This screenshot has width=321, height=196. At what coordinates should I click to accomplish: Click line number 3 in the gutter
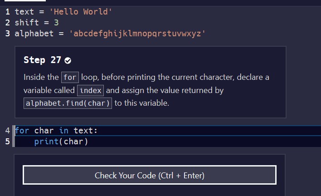[x=8, y=33]
